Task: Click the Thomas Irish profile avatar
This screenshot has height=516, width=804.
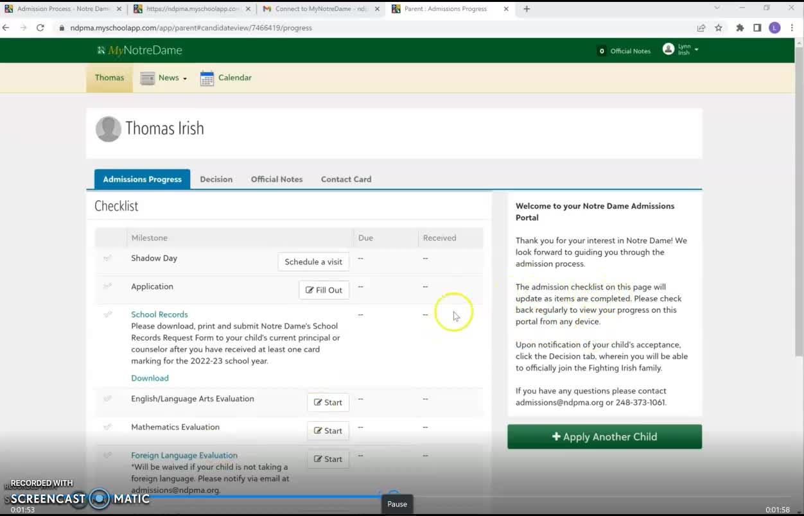Action: [x=109, y=129]
